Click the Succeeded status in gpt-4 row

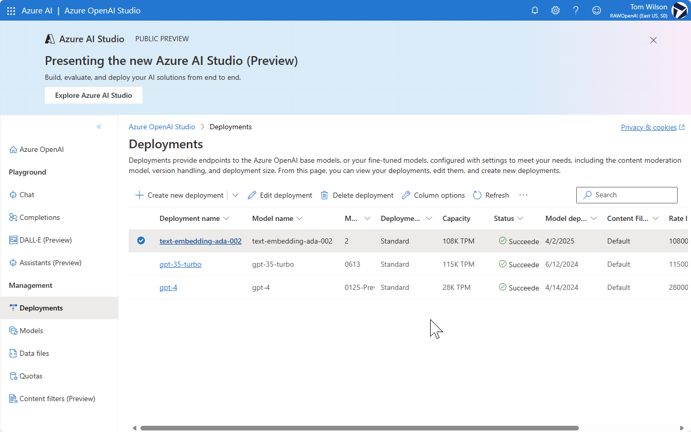click(519, 287)
